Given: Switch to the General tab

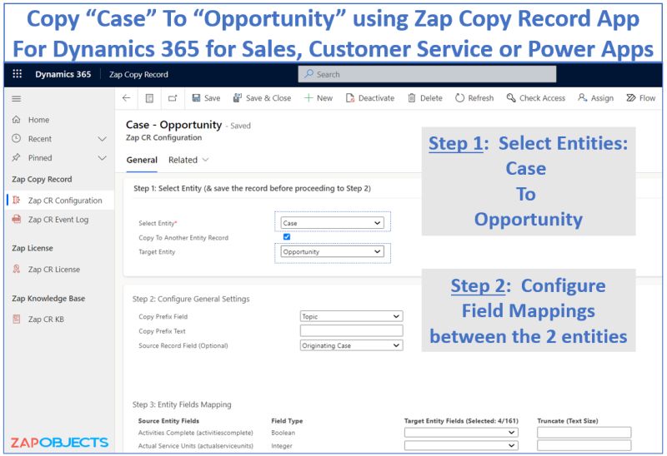Looking at the screenshot, I should click(x=142, y=160).
